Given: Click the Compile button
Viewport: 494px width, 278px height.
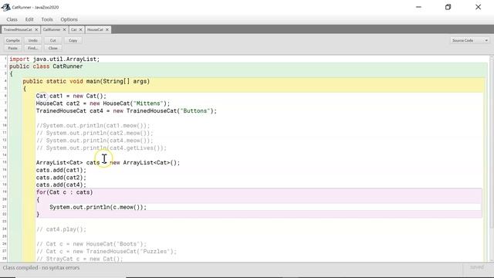Looking at the screenshot, I should tap(13, 41).
